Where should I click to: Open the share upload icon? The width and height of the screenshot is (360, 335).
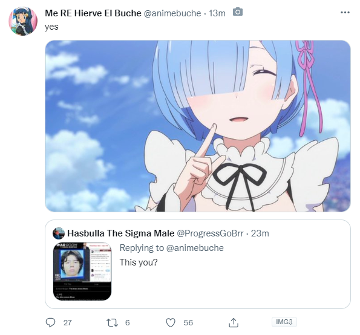click(234, 322)
